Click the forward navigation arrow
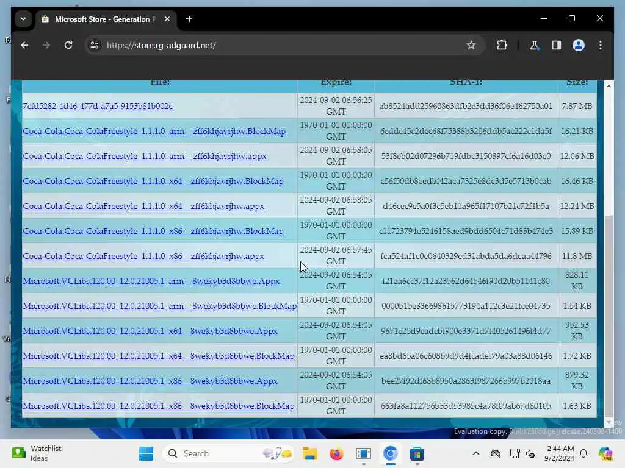625x468 pixels. click(46, 45)
